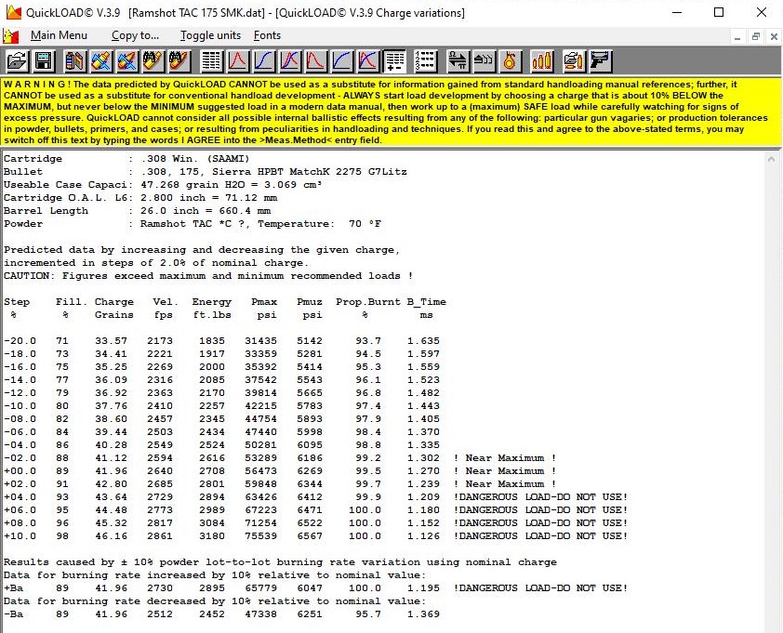The width and height of the screenshot is (783, 633).
Task: Click the numbered list icon
Action: coord(425,61)
